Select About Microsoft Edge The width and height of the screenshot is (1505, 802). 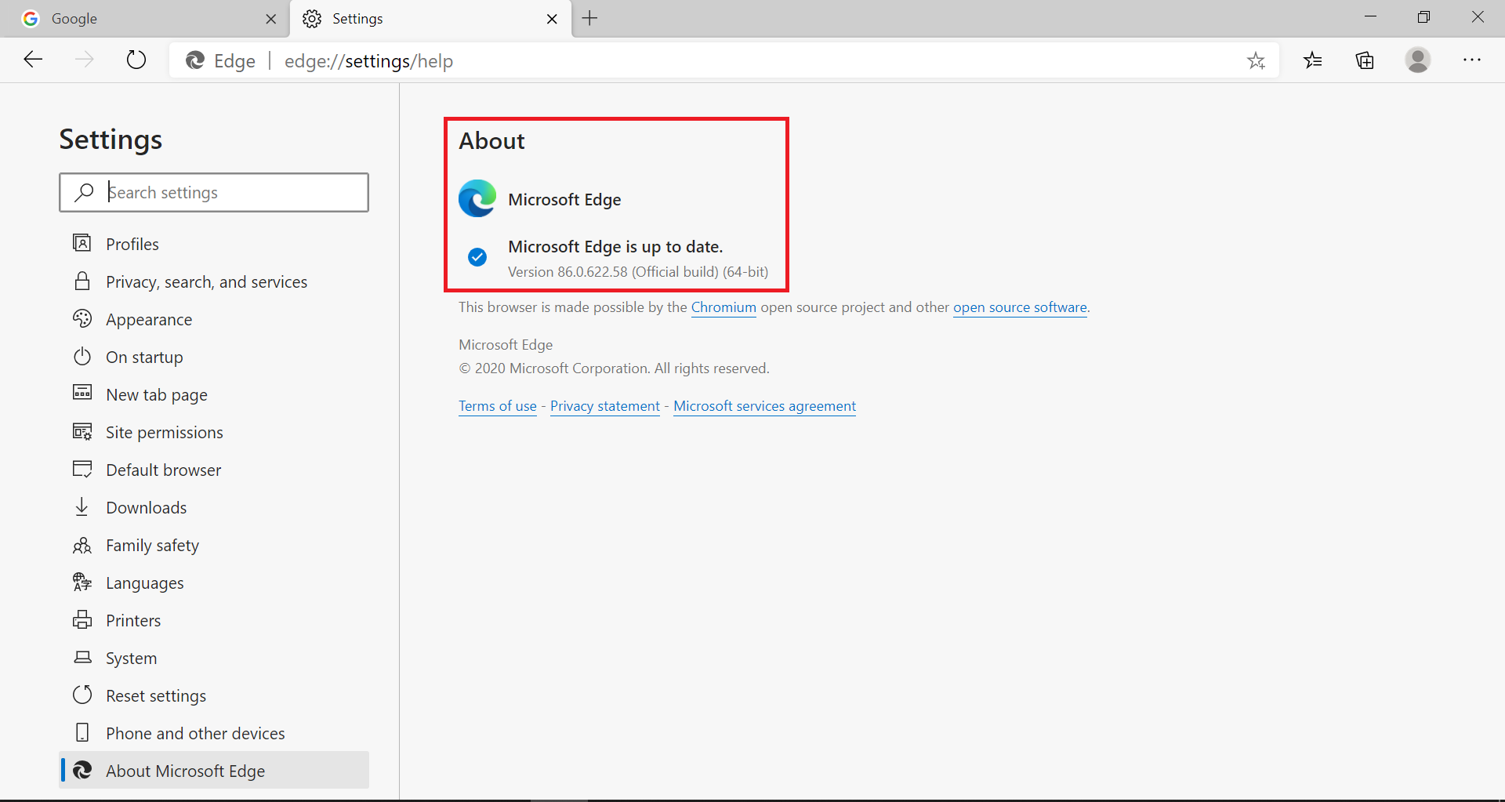point(214,771)
